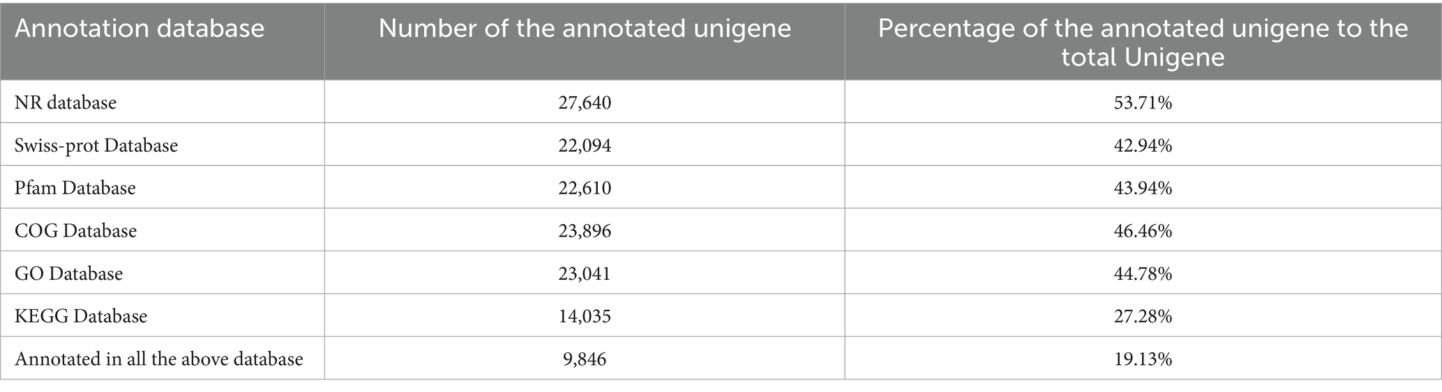Screen dimensions: 1442x392
Task: Click the 27.28% percentage for KEGG
Action: pos(1143,316)
